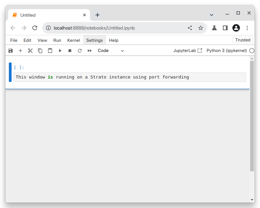Reload the browser page
The height and width of the screenshot is (208, 260).
(x=35, y=28)
